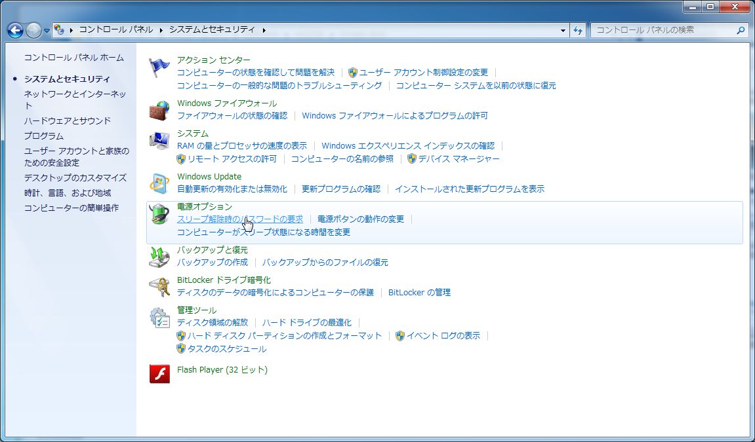Open Windows ファイアウォールによるプログラムの許可
Image resolution: width=755 pixels, height=442 pixels.
pos(395,116)
